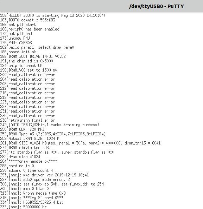Viewport: 203px width, 209px height.
Task: Click the AUTO DEBUG training success line
Action: 50,125
